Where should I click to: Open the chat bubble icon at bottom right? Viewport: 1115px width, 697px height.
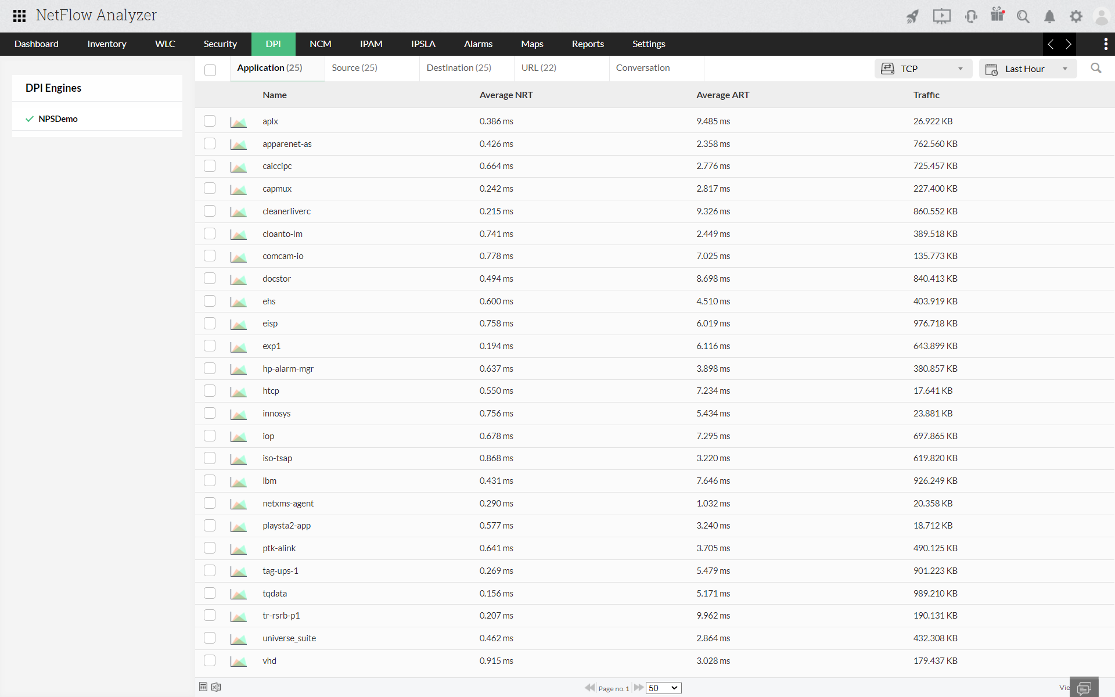pyautogui.click(x=1084, y=688)
